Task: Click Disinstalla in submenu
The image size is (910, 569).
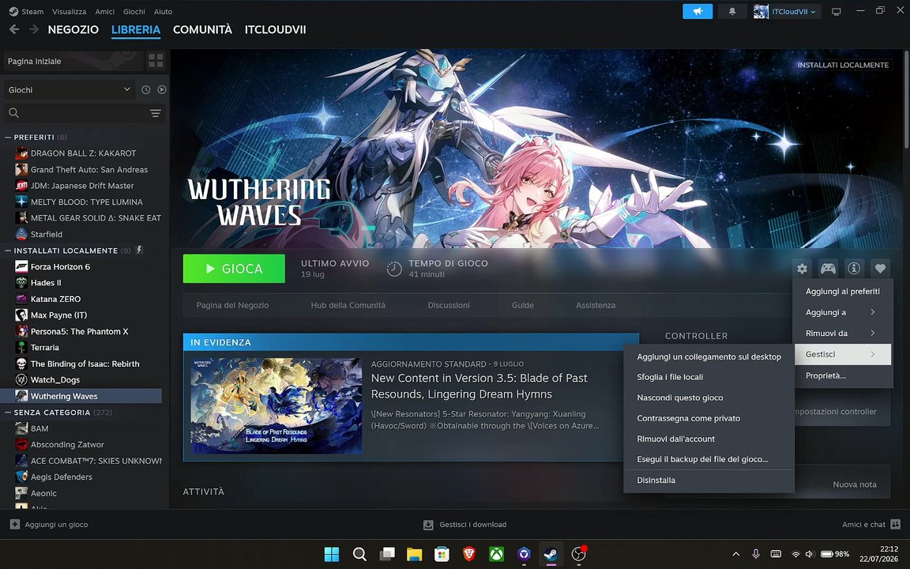Action: [x=709, y=480]
